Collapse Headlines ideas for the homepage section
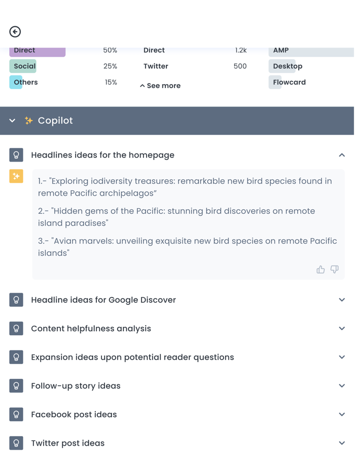 point(342,155)
